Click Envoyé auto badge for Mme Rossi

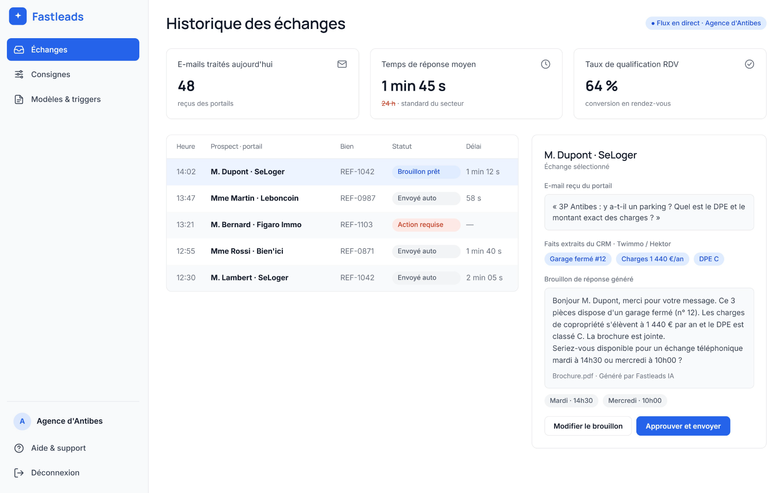[426, 251]
